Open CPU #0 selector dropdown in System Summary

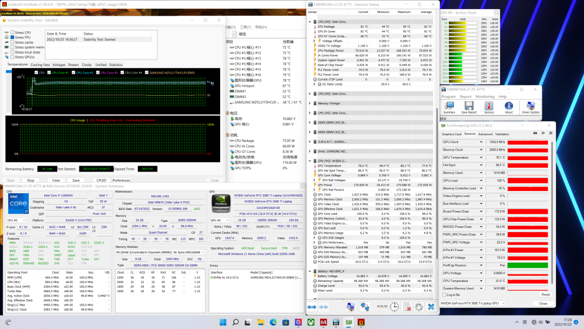(16, 220)
